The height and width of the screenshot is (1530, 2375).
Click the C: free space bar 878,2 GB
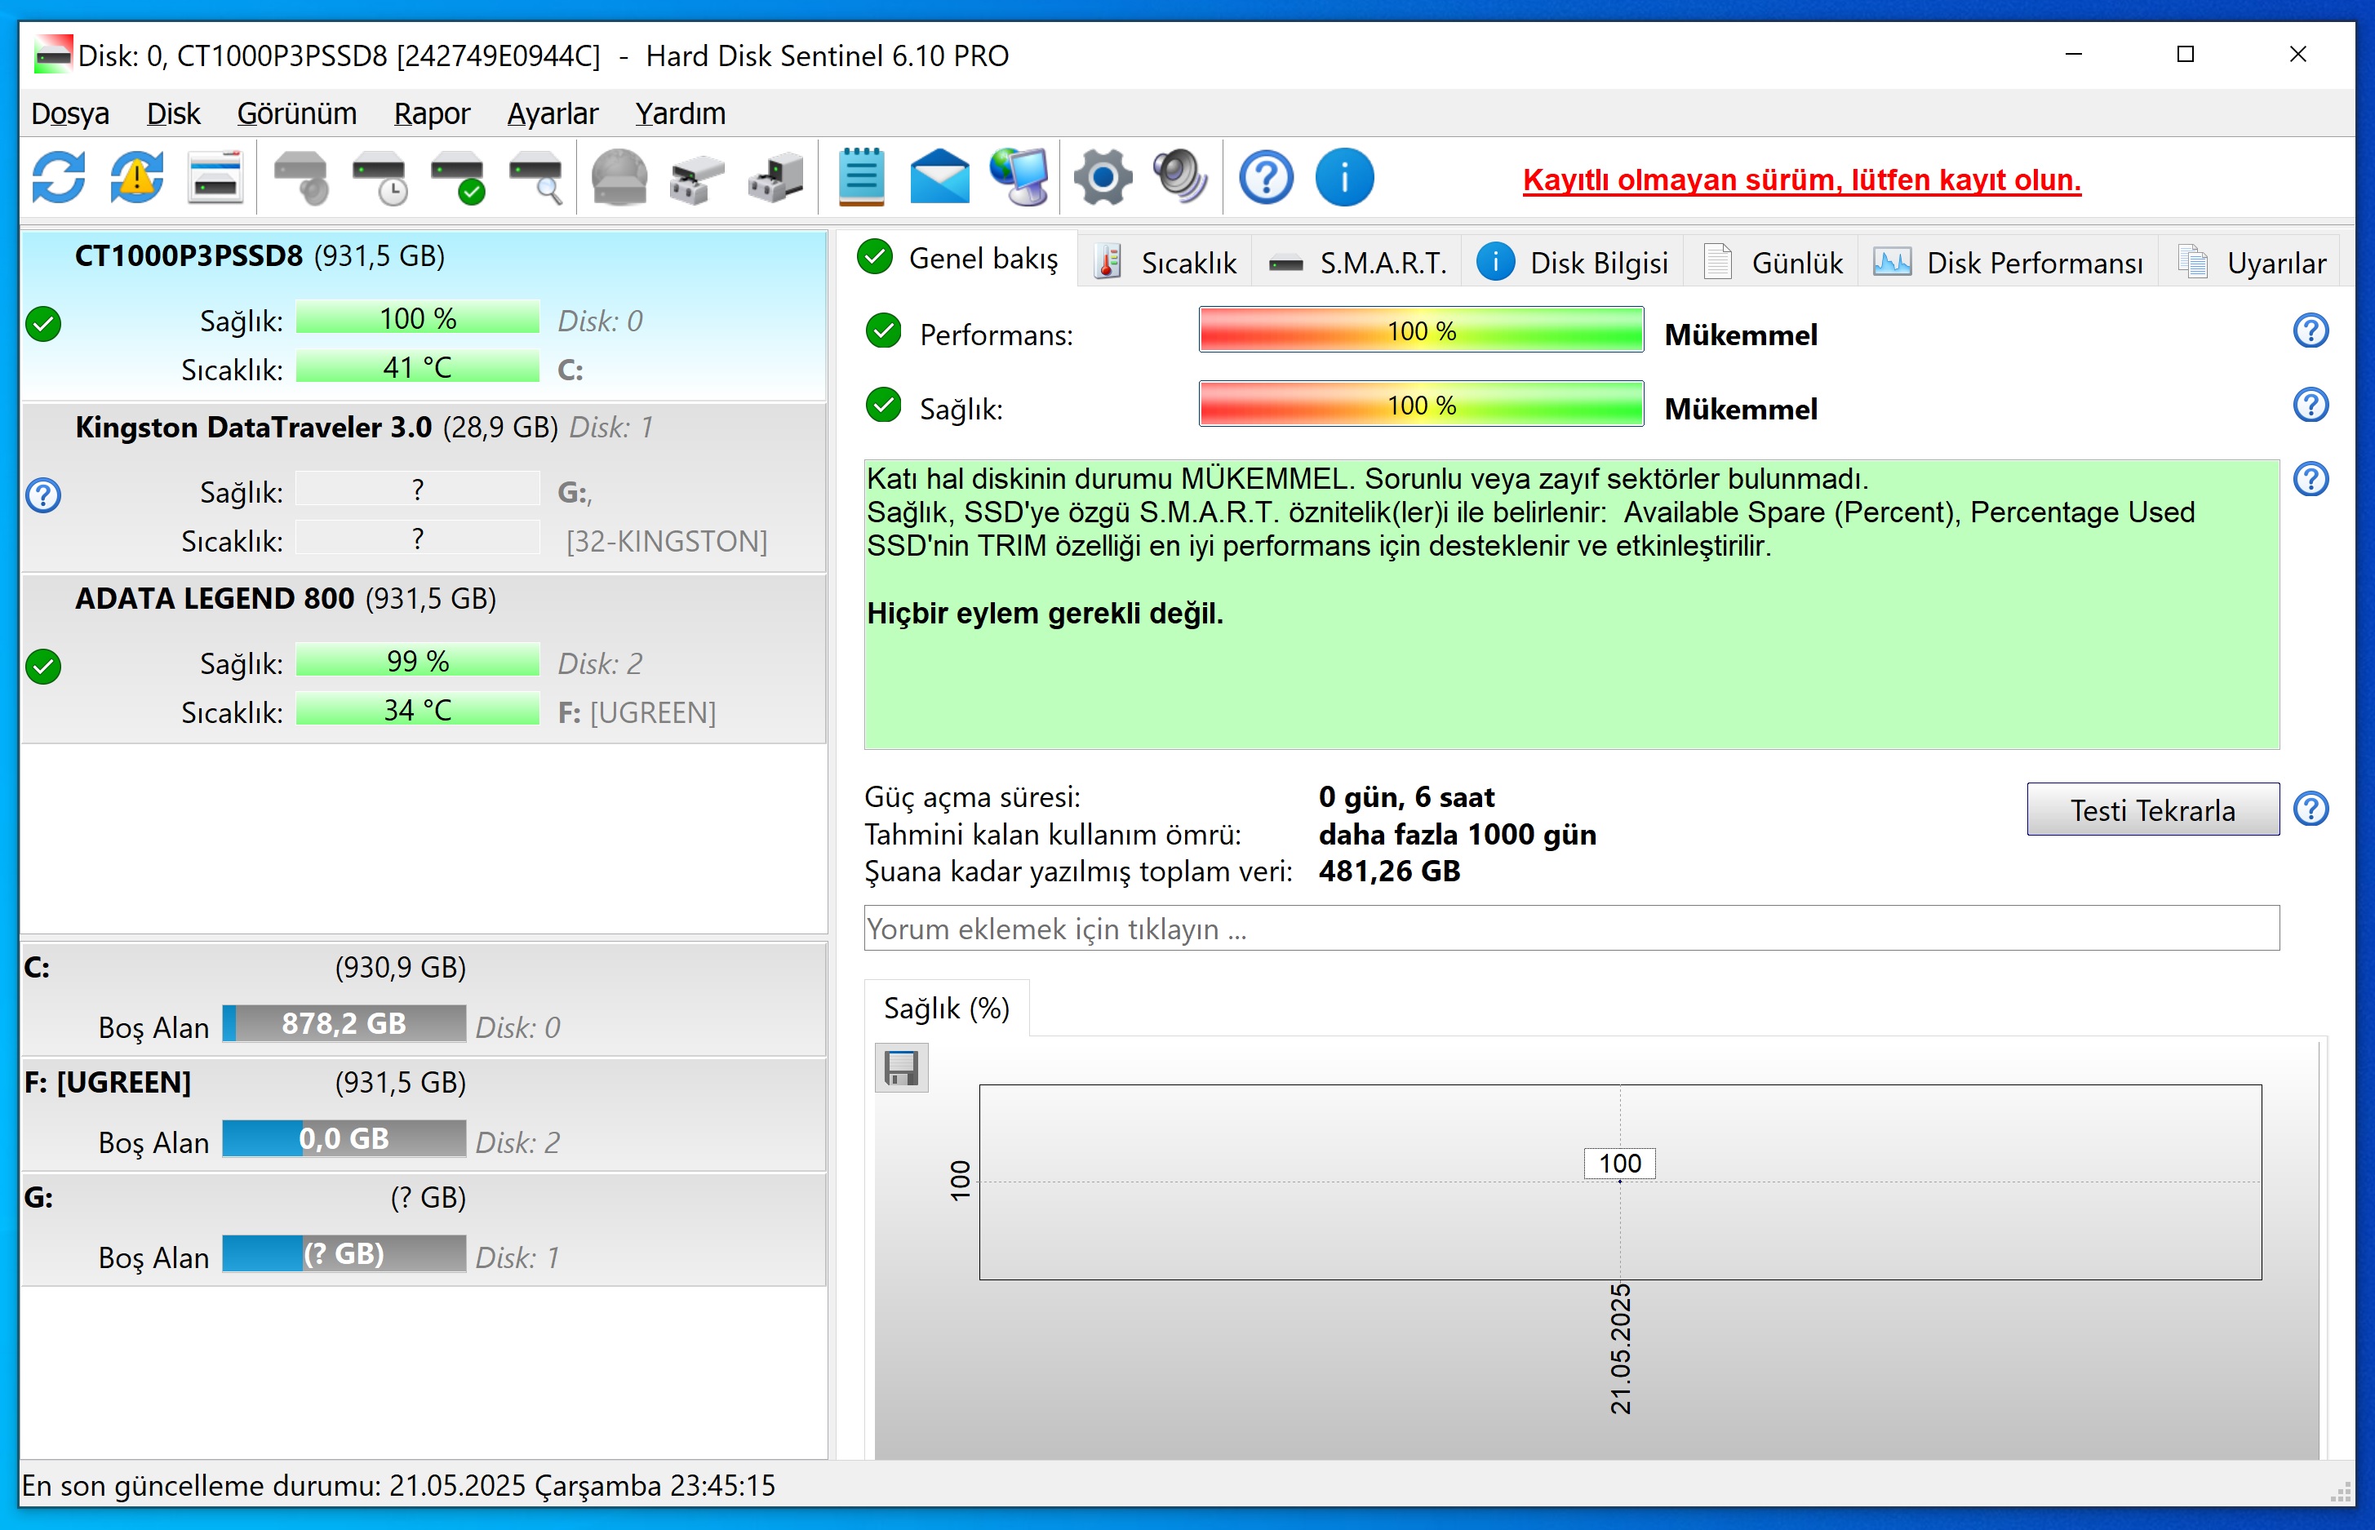point(344,1024)
